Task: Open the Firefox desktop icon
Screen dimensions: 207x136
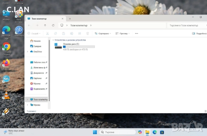Action: [x=6, y=63]
